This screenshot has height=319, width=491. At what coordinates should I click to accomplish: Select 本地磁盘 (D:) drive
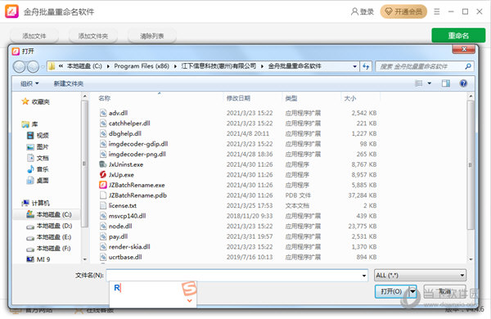point(49,226)
